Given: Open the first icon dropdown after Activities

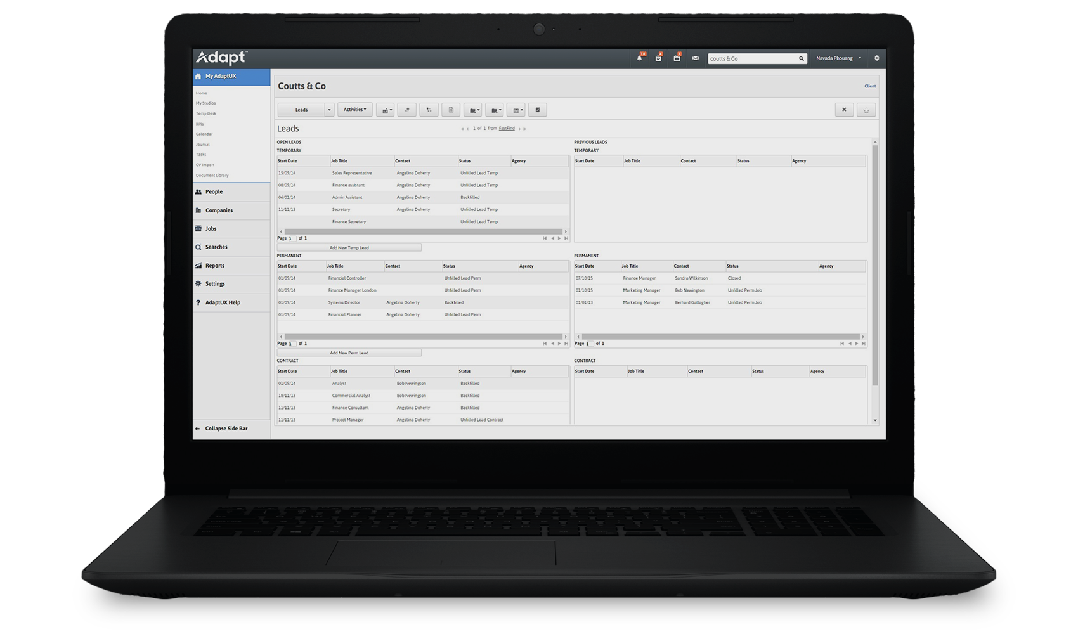Looking at the screenshot, I should (386, 110).
